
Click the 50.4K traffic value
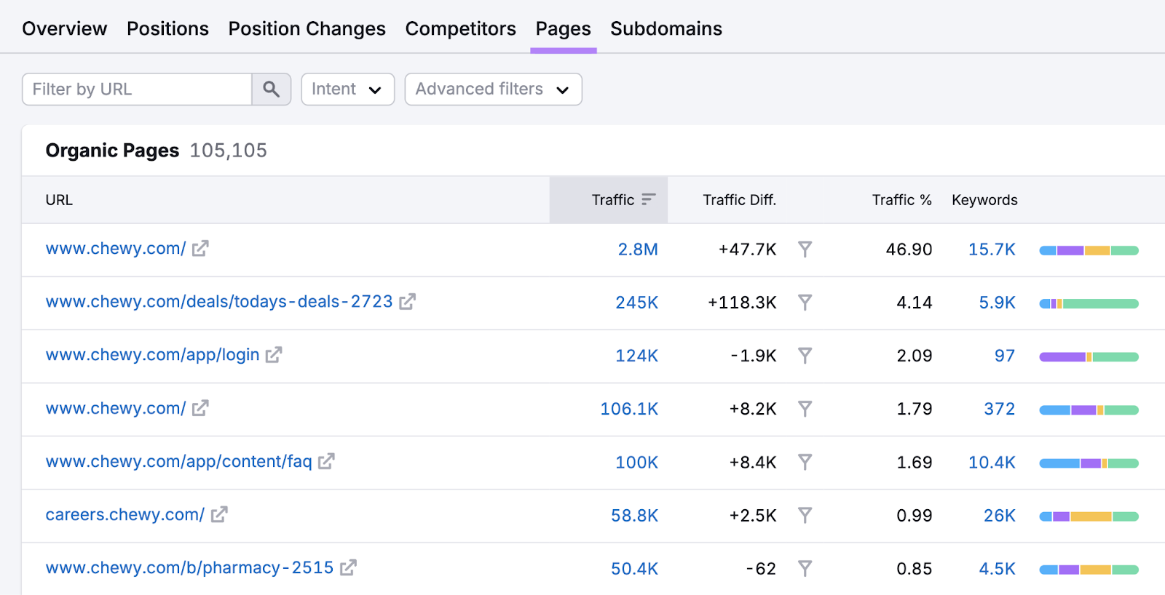click(x=634, y=569)
